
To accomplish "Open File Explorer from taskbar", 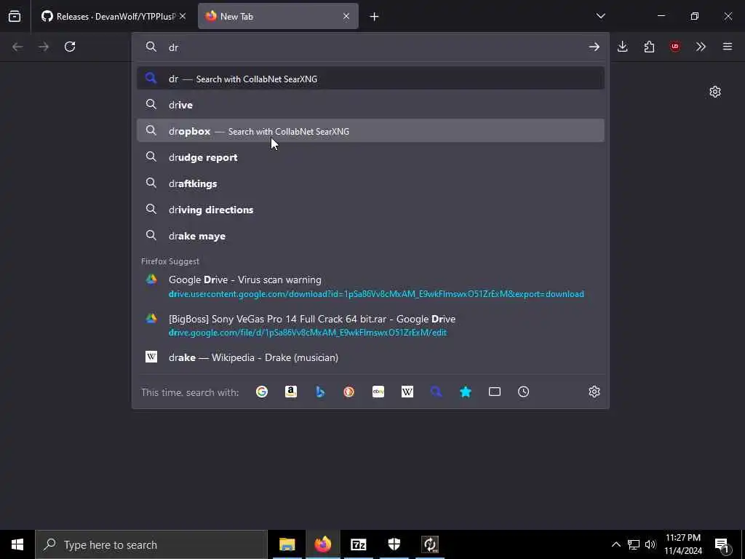I will point(287,544).
